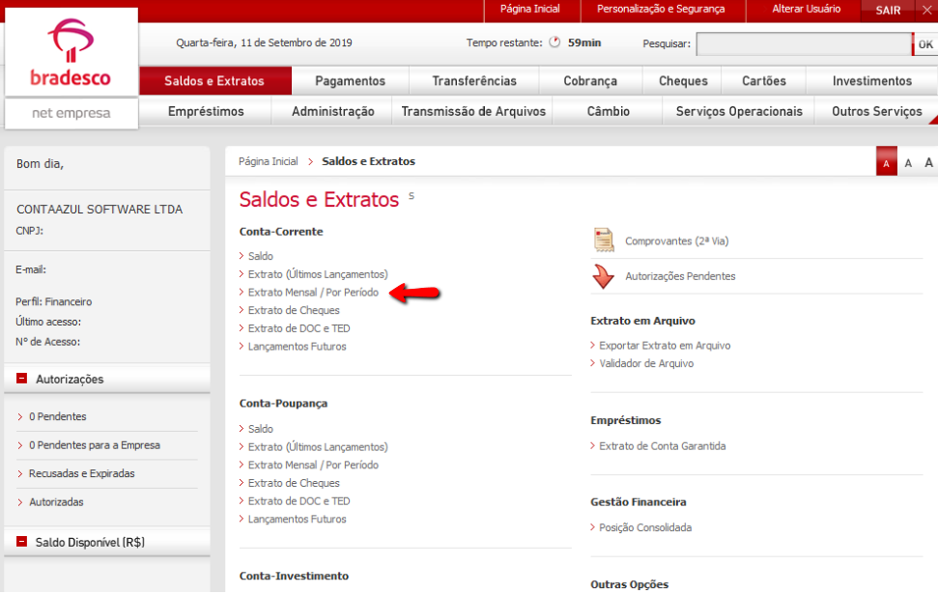This screenshot has width=938, height=594.
Task: Click Alterar Usuário
Action: (806, 9)
